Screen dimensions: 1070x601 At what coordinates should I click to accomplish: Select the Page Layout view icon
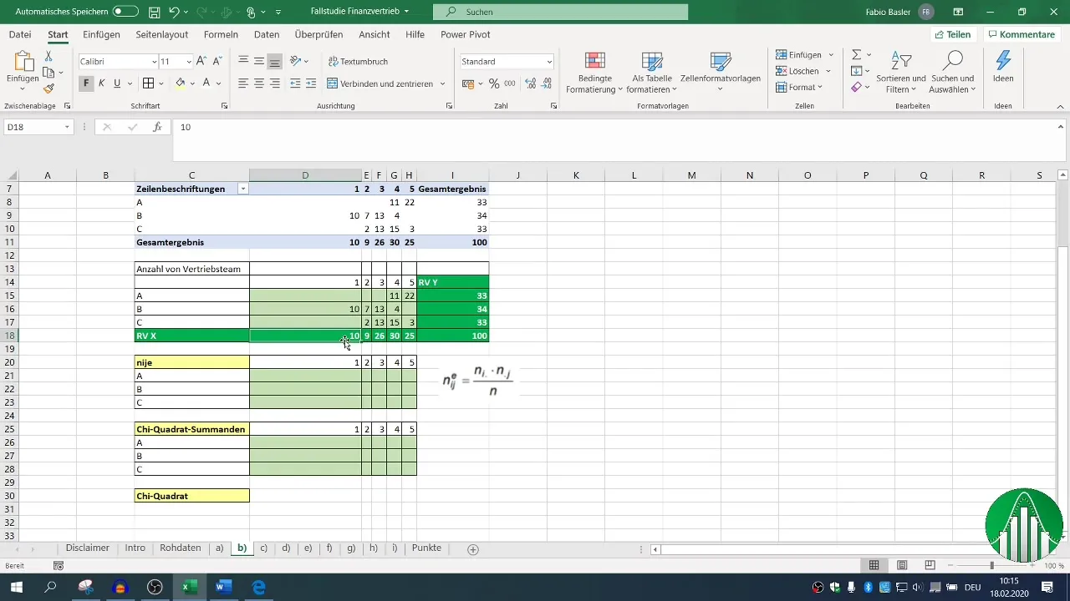[902, 565]
